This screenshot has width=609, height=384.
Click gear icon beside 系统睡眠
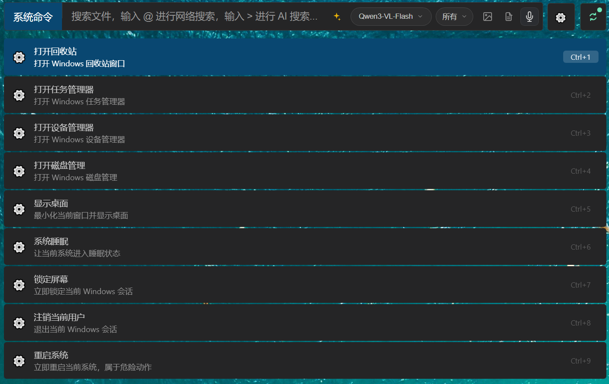coord(19,247)
